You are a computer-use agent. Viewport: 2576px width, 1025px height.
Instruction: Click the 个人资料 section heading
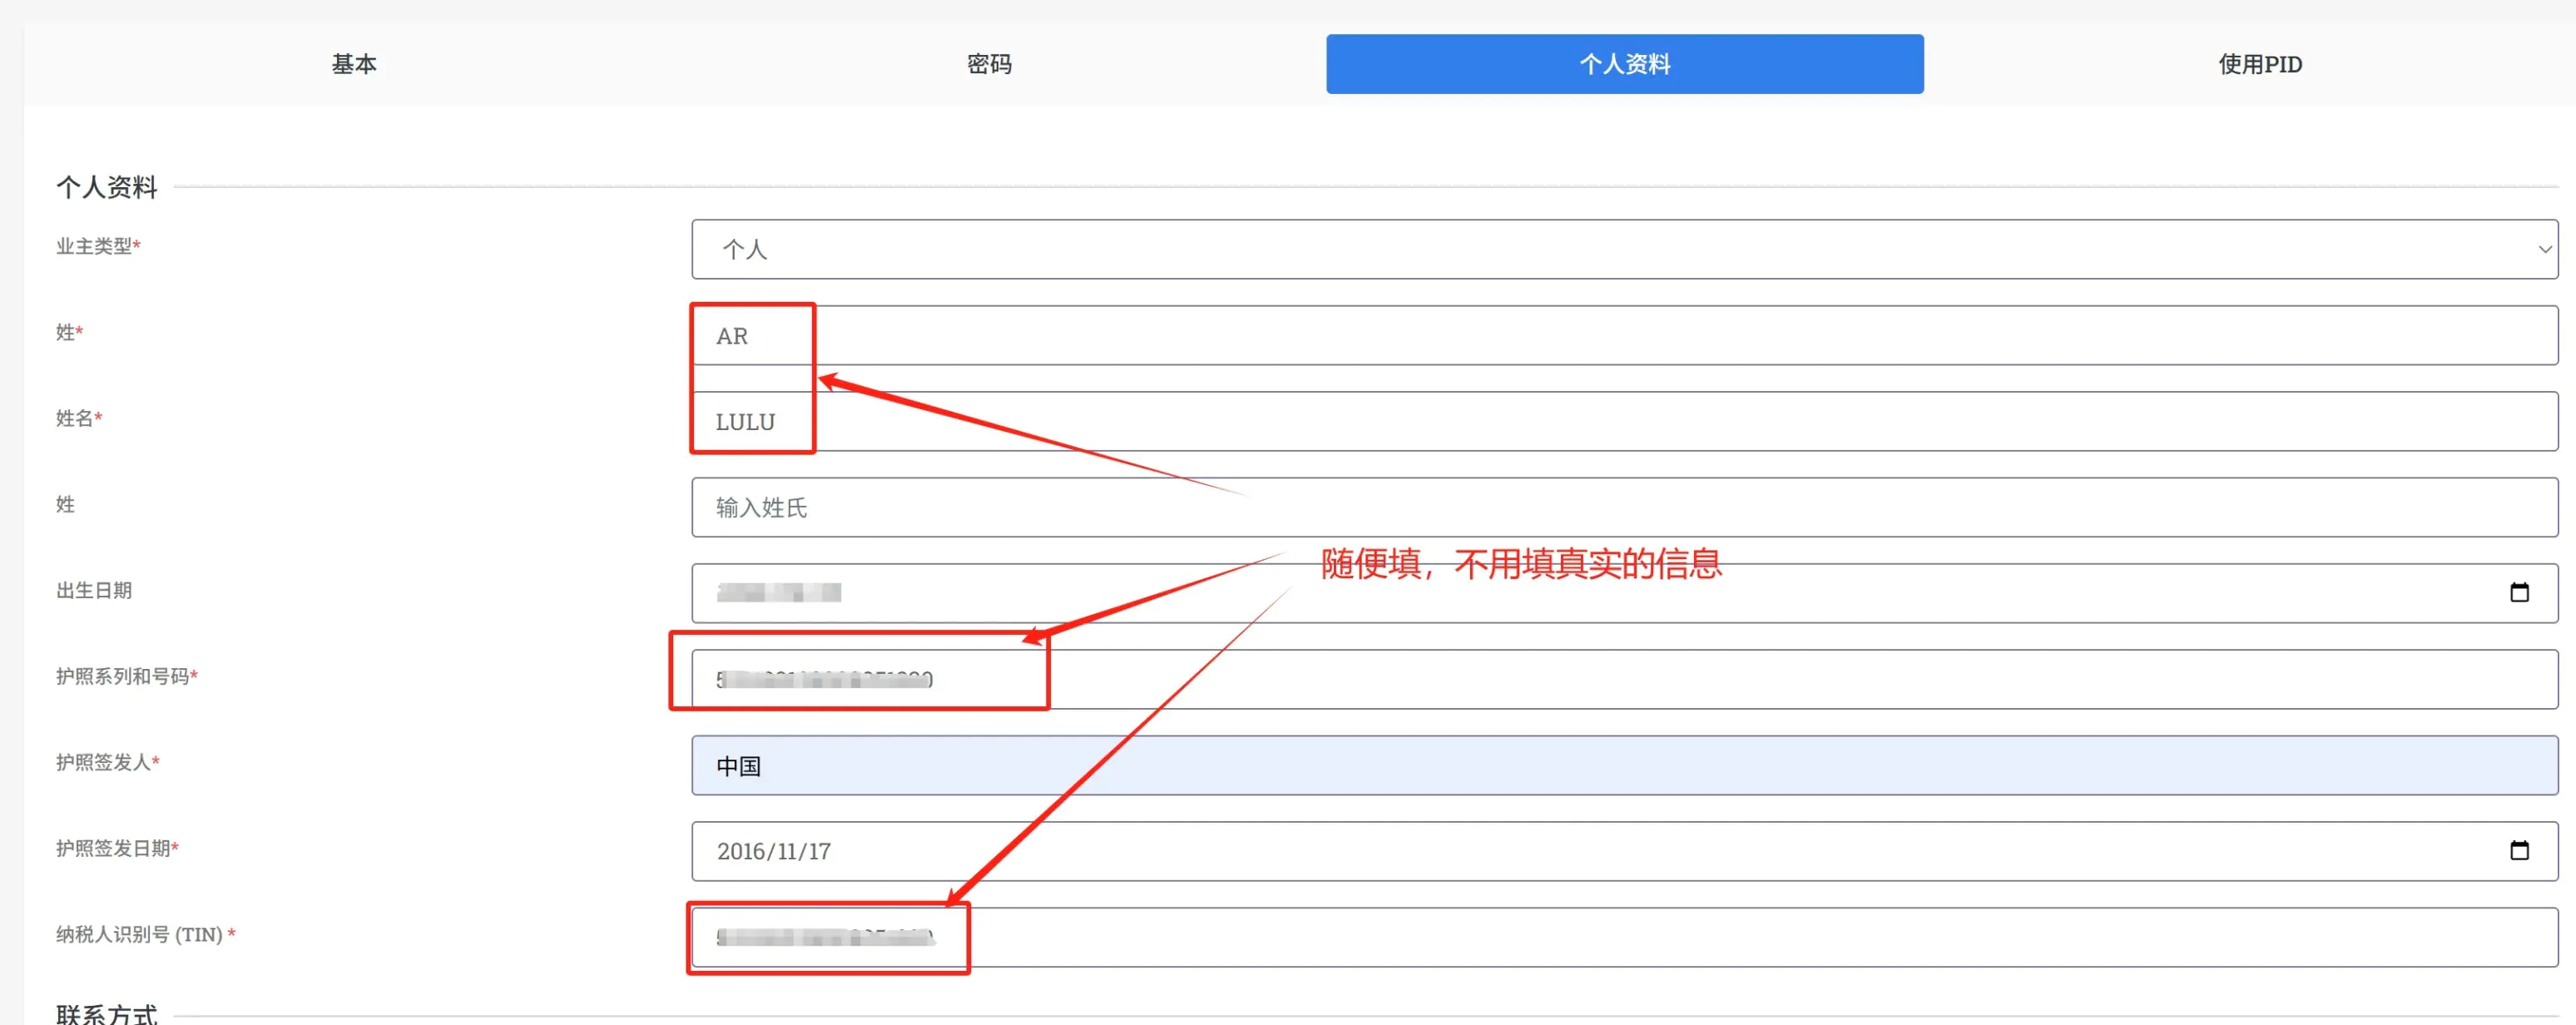(x=107, y=187)
